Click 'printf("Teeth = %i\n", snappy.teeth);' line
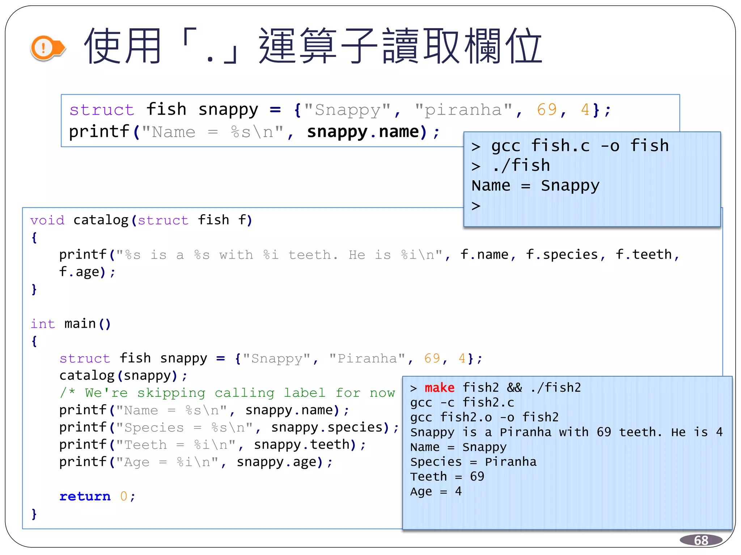The image size is (741, 555). click(213, 445)
